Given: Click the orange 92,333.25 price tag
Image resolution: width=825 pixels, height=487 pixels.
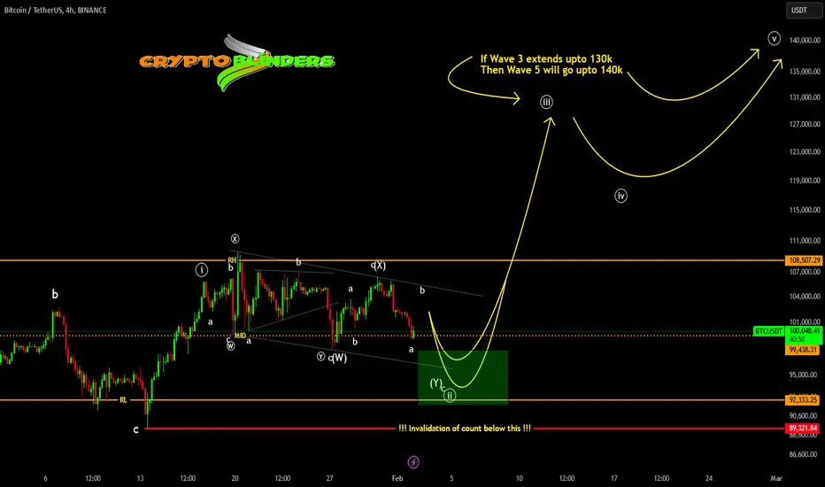Looking at the screenshot, I should [x=803, y=400].
